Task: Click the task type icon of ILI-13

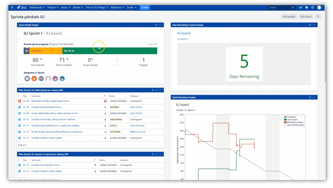Action: tap(20, 165)
